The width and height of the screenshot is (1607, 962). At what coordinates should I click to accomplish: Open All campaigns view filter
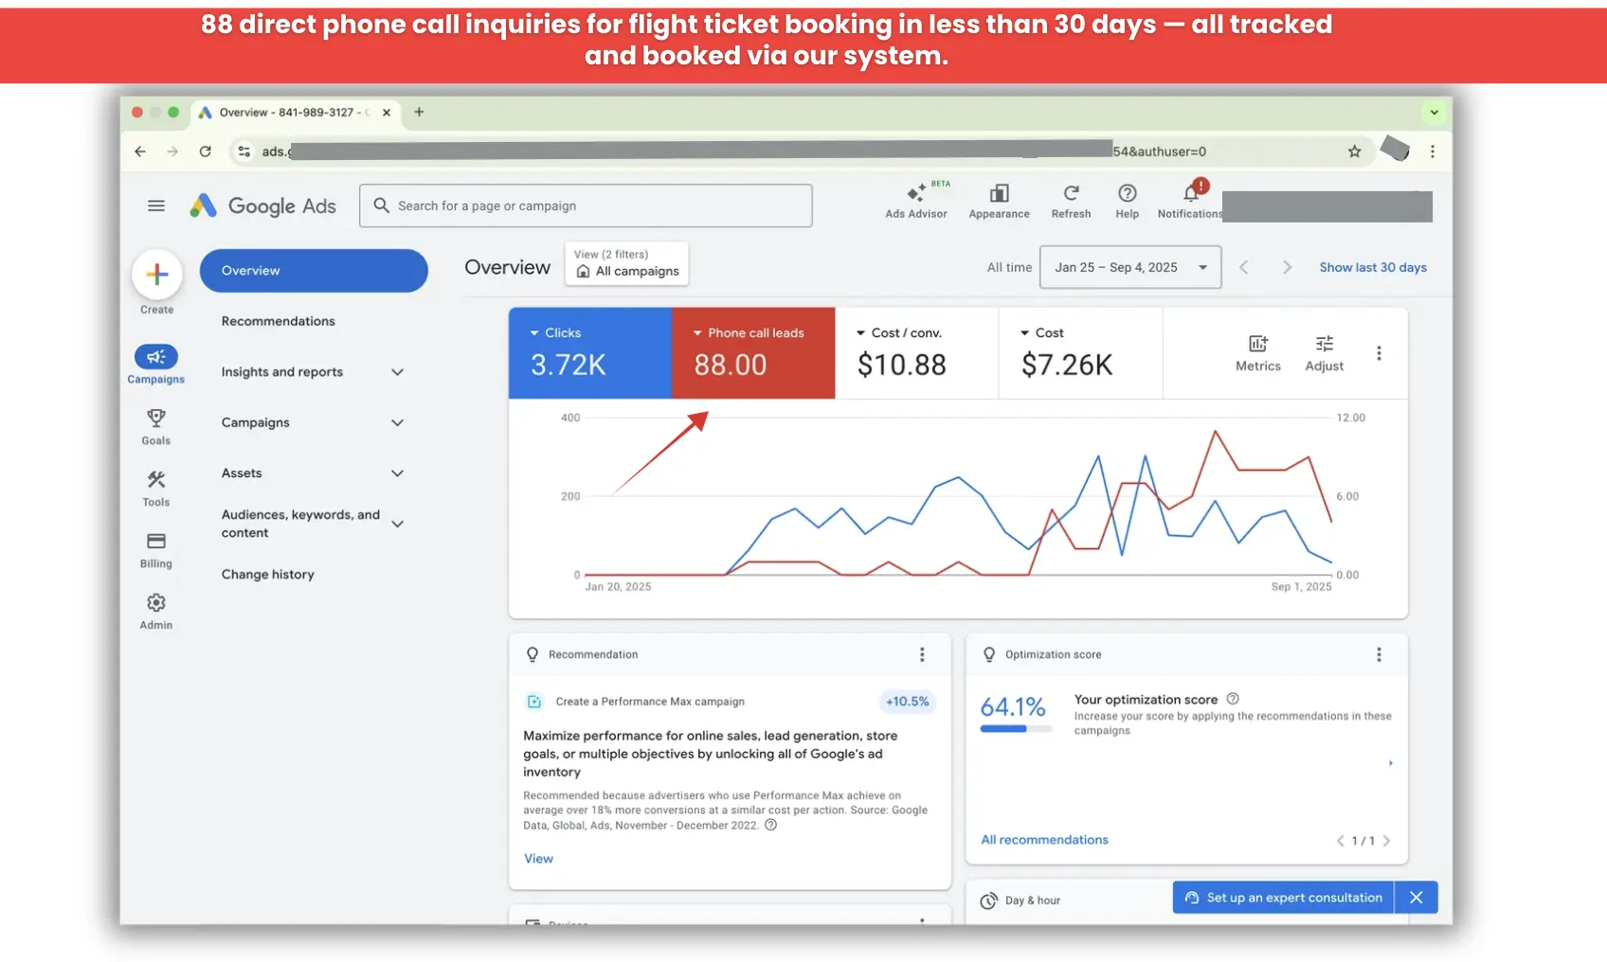click(626, 263)
